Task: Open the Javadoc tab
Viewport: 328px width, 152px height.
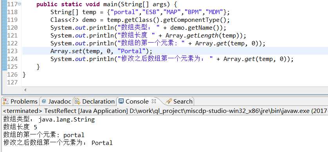Action: (x=56, y=102)
